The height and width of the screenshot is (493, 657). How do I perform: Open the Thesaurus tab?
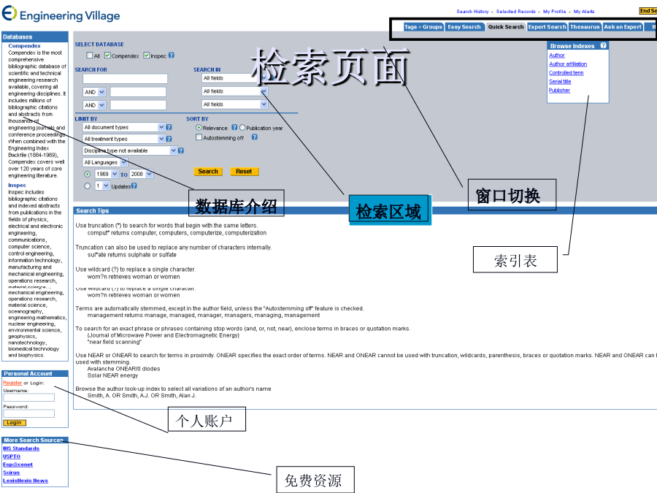[585, 27]
